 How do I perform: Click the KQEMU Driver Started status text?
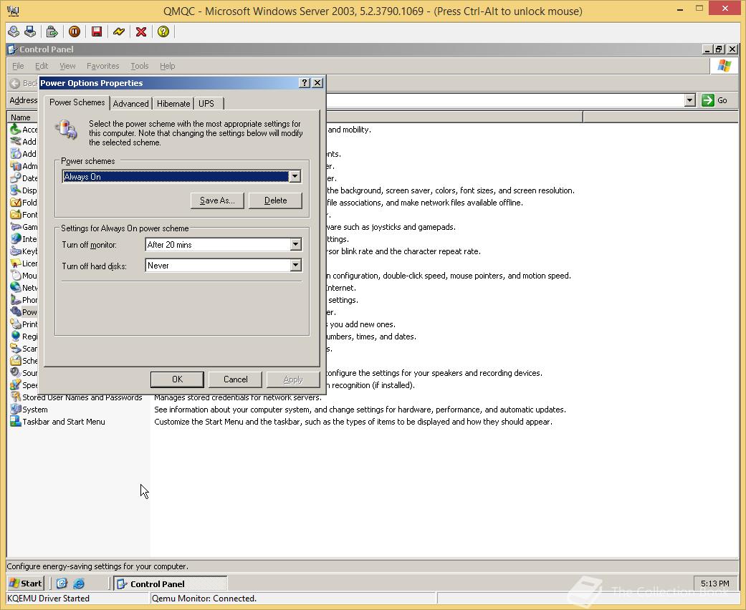coord(48,598)
